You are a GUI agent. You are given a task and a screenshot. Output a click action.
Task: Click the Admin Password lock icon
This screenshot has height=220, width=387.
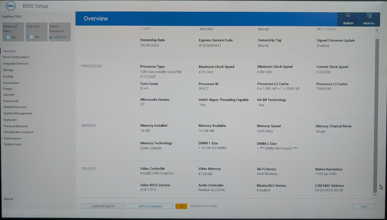click(x=51, y=37)
